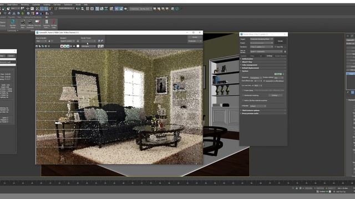Open Distributed rendering Settings button
355x199 pixels.
275,96
